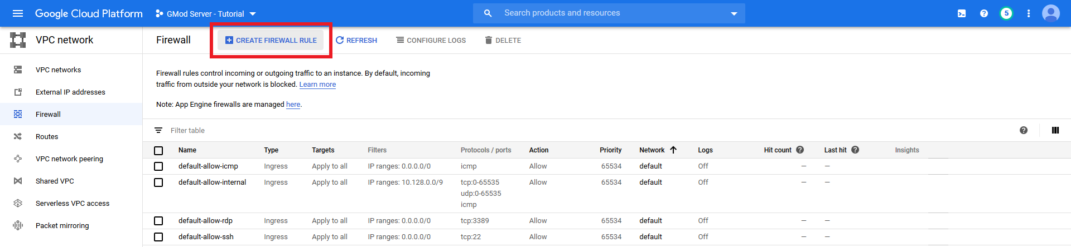Toggle the select-all header checkbox
Viewport: 1071px width, 247px height.
[x=158, y=150]
